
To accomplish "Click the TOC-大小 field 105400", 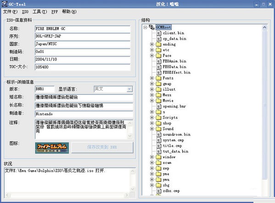I will point(83,67).
